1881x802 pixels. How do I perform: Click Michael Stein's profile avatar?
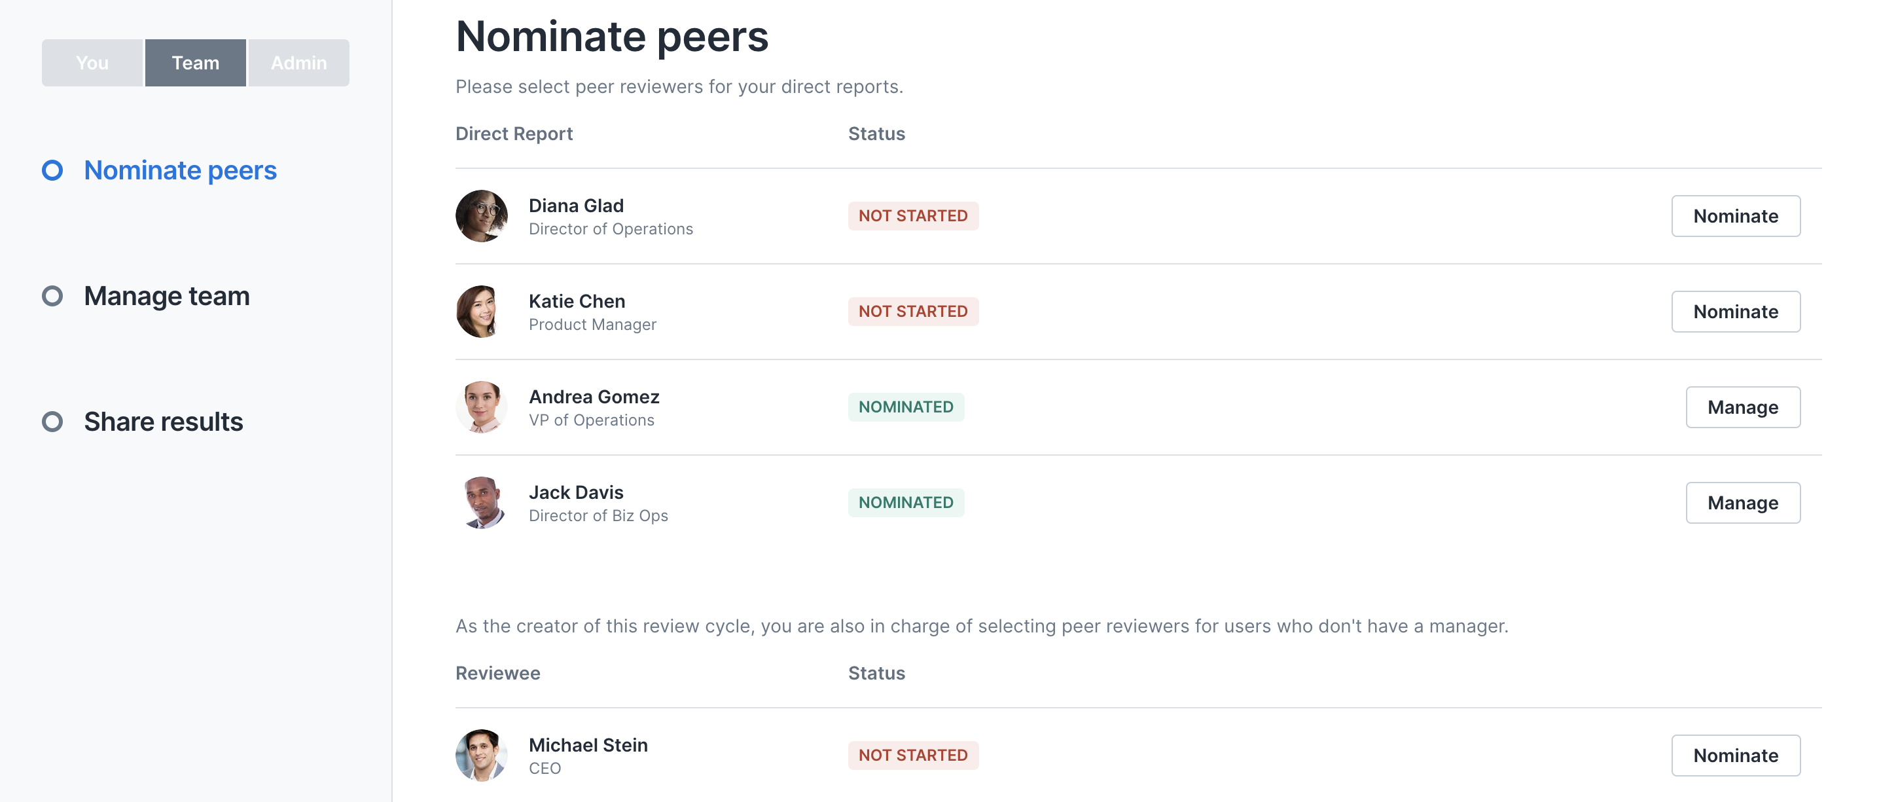click(481, 756)
